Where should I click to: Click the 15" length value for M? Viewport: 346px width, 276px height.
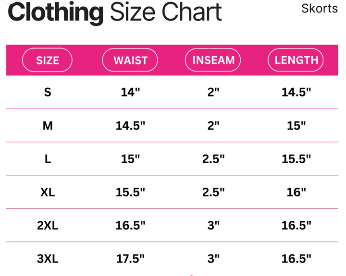pyautogui.click(x=297, y=126)
